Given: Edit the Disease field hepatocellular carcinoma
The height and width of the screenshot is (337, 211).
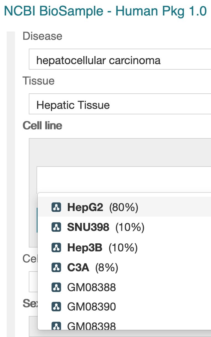Looking at the screenshot, I should pos(120,59).
